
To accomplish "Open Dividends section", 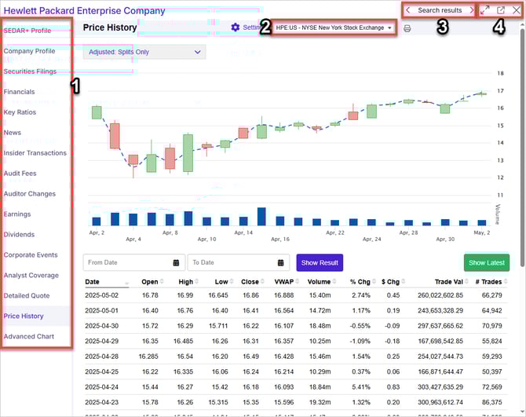I will [x=19, y=235].
